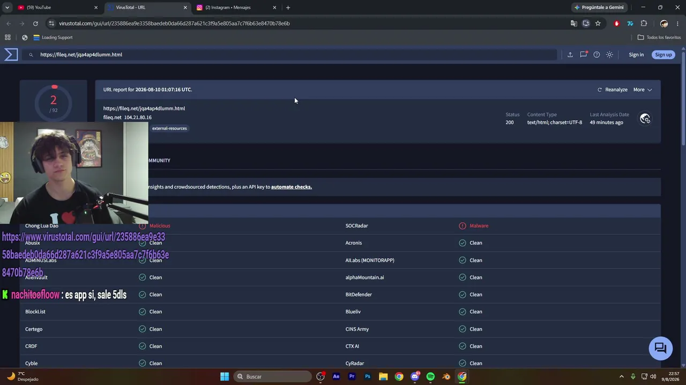The image size is (686, 385).
Task: Toggle the light/dark theme sun icon
Action: [609, 55]
